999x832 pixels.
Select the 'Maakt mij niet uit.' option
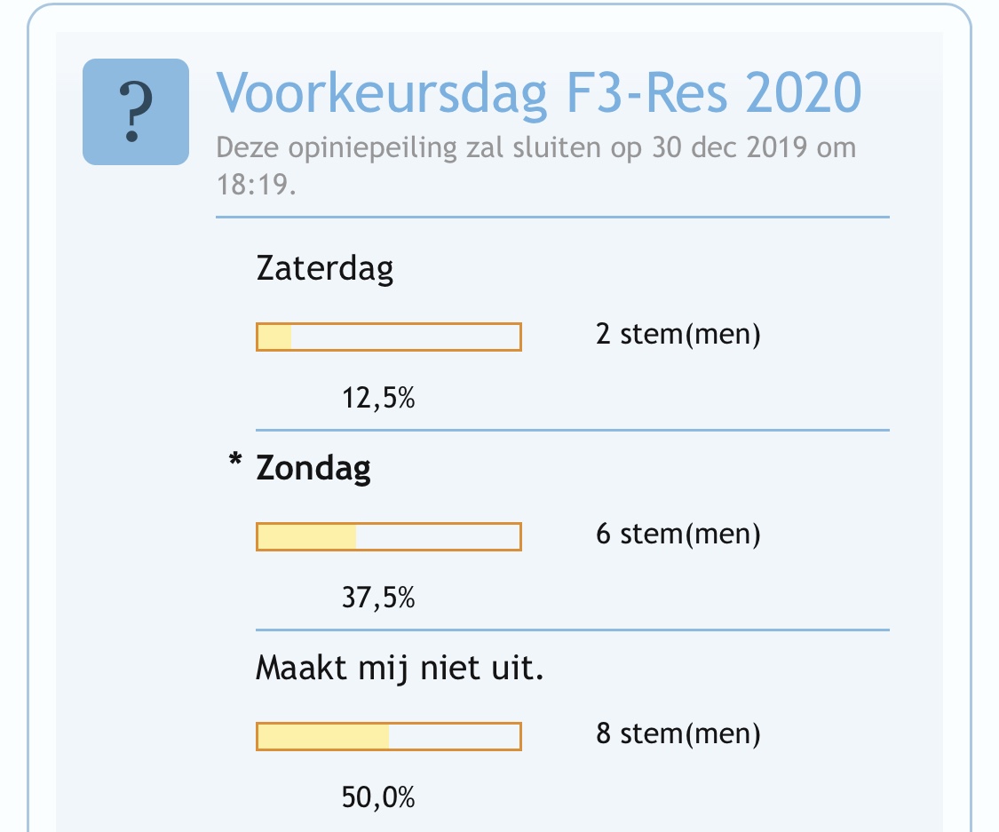(400, 669)
